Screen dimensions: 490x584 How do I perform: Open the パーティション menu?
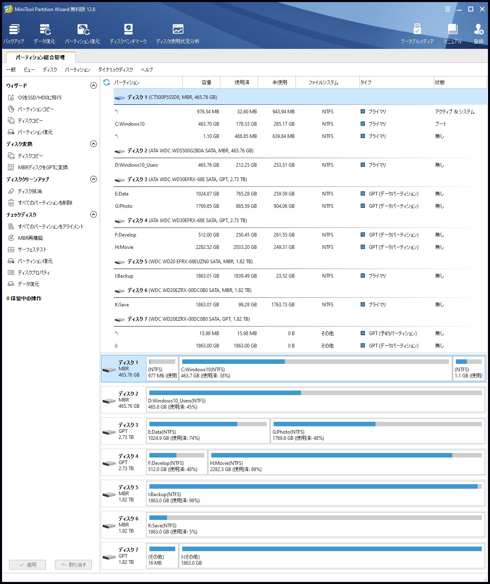coord(78,70)
